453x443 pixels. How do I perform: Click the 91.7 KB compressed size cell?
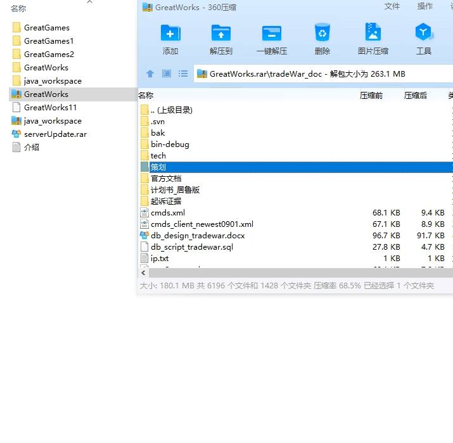(x=430, y=236)
